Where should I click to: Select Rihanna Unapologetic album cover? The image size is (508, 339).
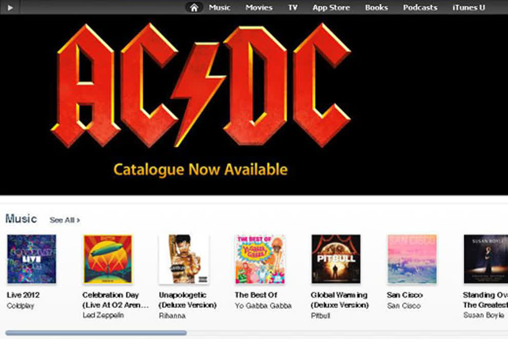184,259
